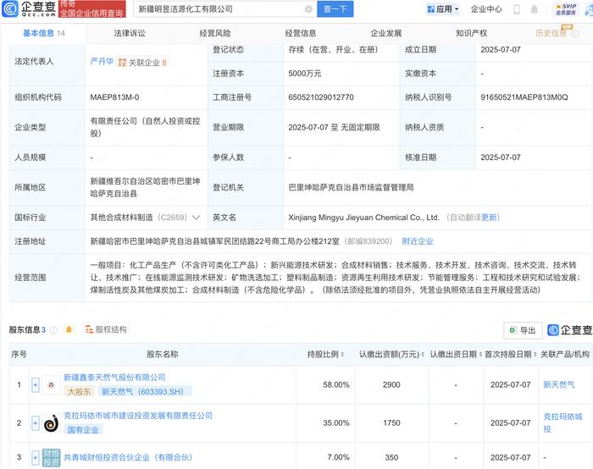Screen dimensions: 593x469
Task: Open 新天然气 related product link
Action: click(558, 384)
